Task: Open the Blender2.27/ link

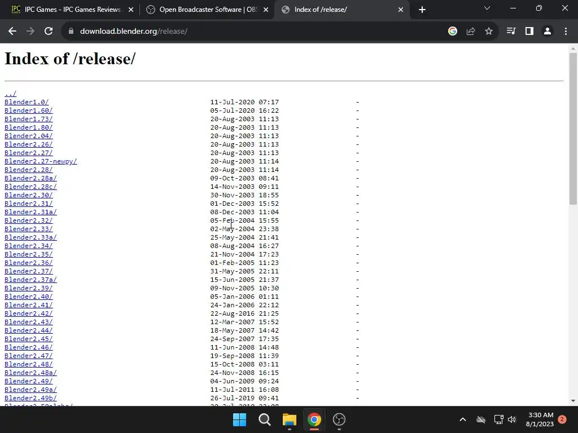Action: pos(28,153)
